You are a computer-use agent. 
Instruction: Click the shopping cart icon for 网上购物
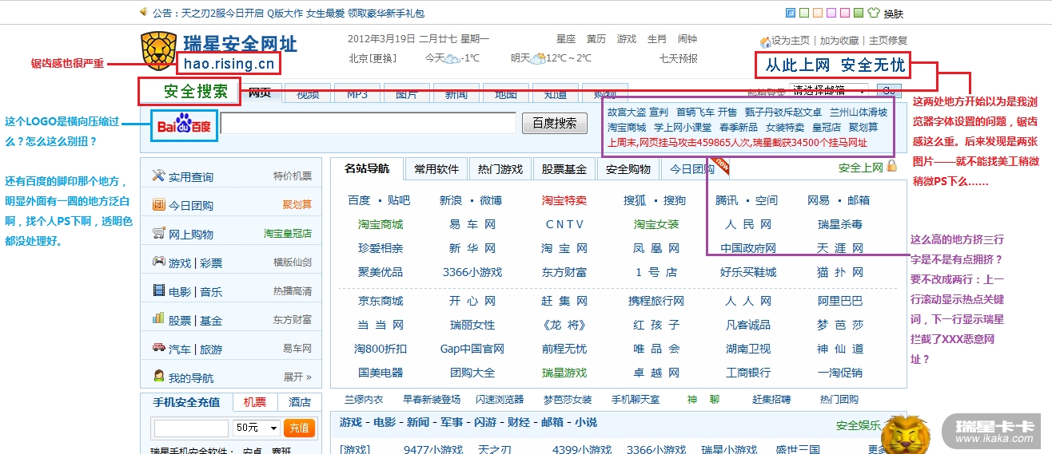pos(158,233)
